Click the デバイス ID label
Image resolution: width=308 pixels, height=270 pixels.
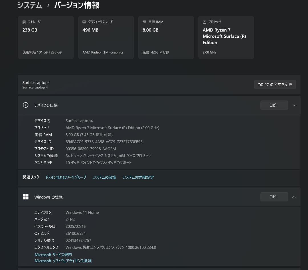43,142
